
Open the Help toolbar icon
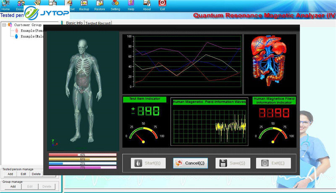click(131, 5)
